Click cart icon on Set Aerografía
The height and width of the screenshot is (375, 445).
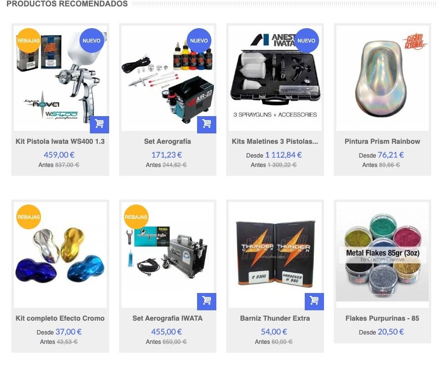206,125
